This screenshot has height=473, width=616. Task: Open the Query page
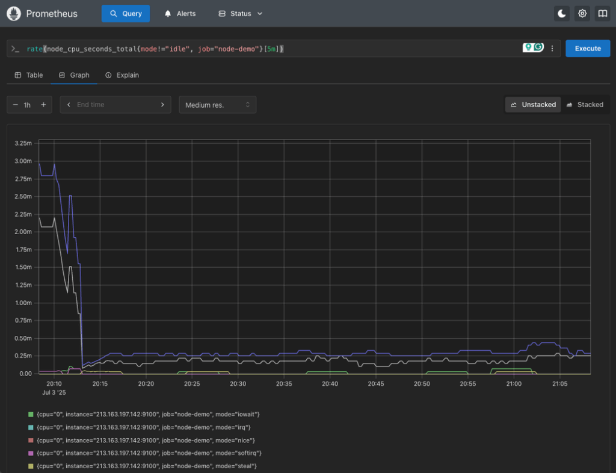point(126,14)
